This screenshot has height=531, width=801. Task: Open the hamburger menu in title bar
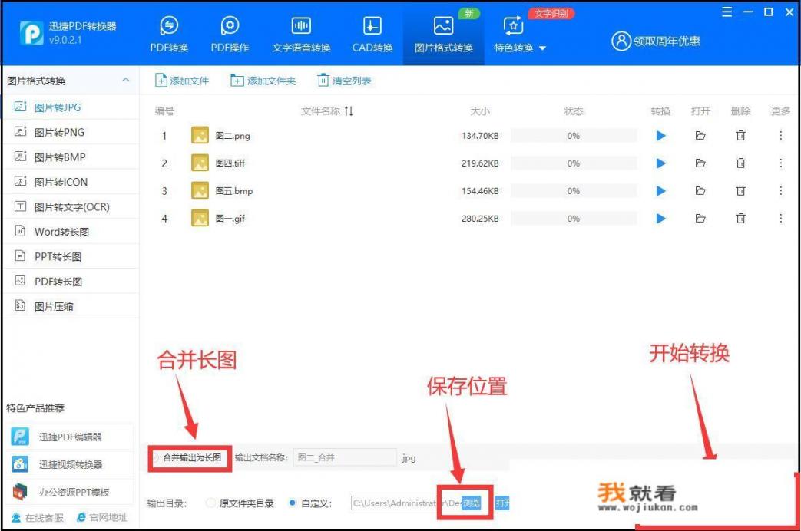click(x=727, y=12)
